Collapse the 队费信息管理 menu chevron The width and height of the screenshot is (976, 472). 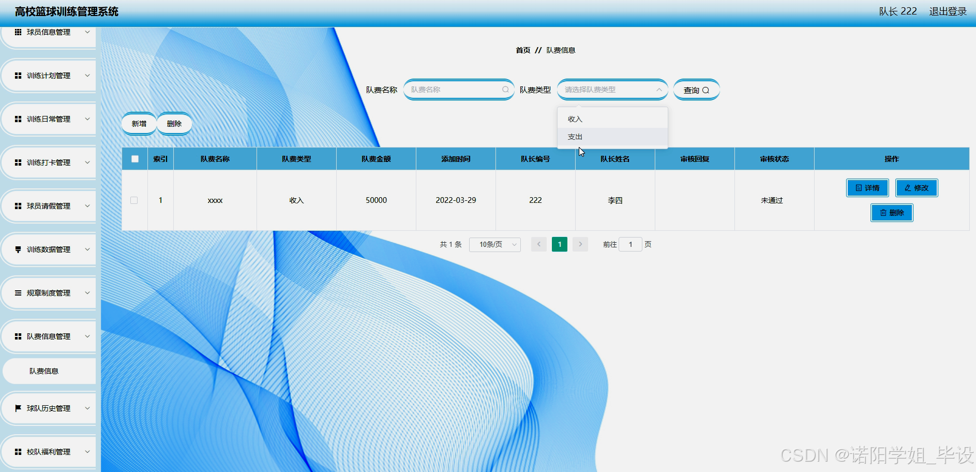click(x=87, y=336)
